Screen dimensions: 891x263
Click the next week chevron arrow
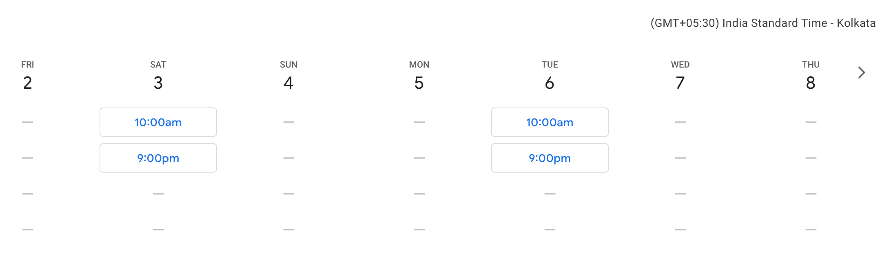(x=861, y=73)
